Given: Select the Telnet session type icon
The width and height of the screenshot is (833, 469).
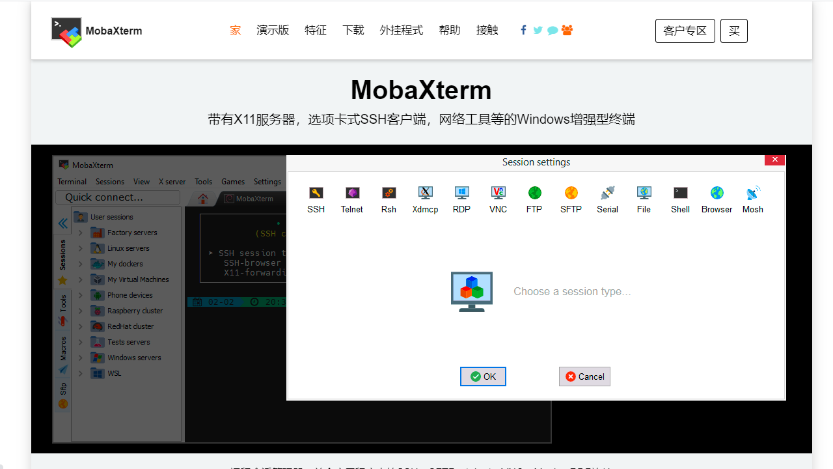Looking at the screenshot, I should point(352,199).
